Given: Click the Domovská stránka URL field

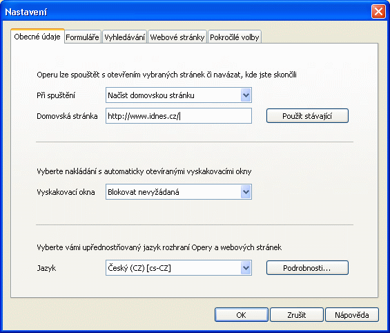Looking at the screenshot, I should (x=179, y=116).
